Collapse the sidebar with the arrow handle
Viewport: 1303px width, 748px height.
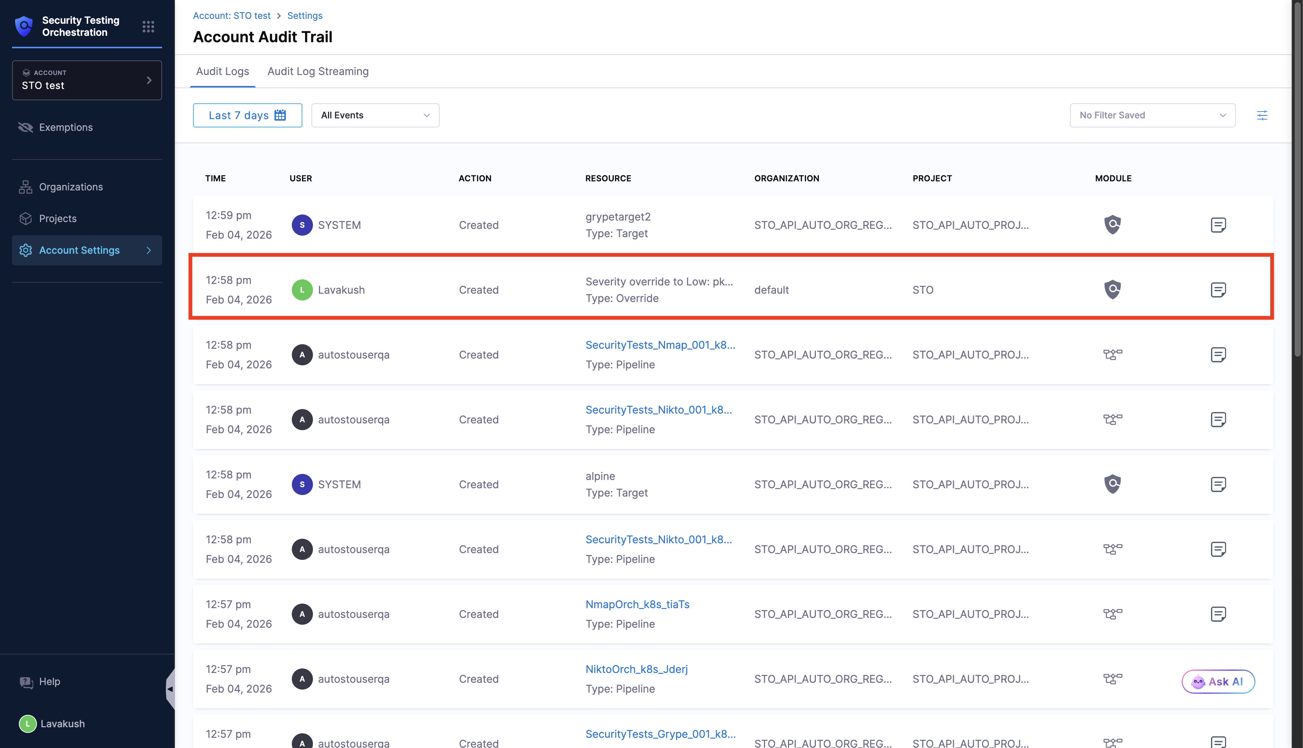170,689
